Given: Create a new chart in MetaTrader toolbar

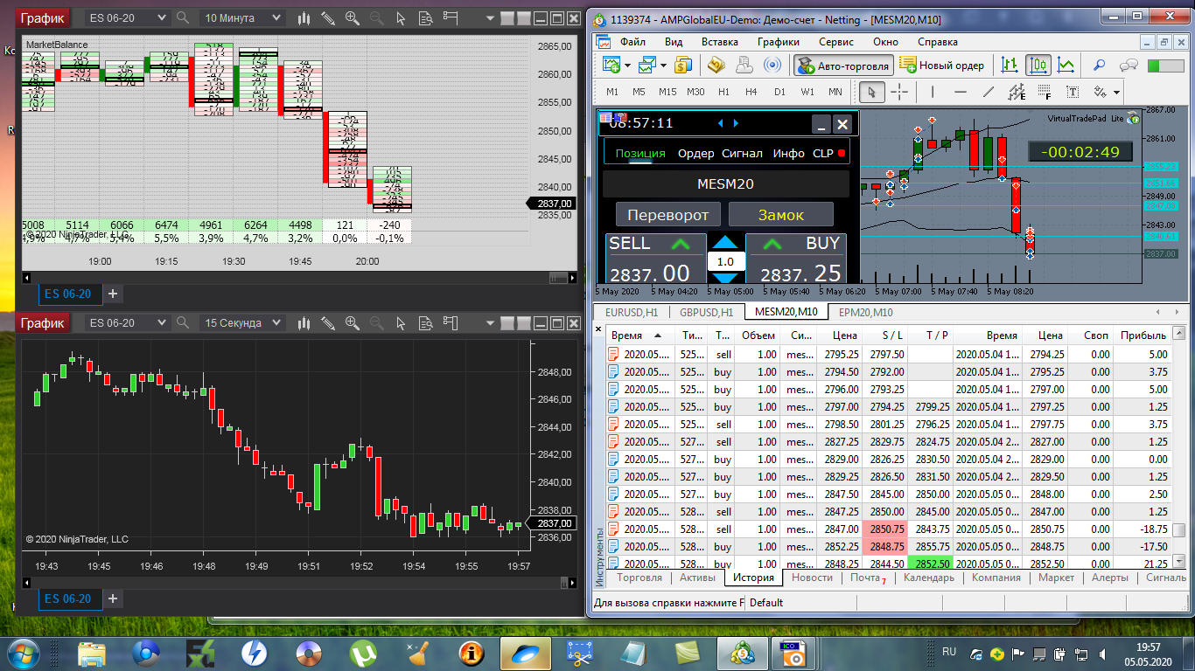Looking at the screenshot, I should click(x=610, y=65).
